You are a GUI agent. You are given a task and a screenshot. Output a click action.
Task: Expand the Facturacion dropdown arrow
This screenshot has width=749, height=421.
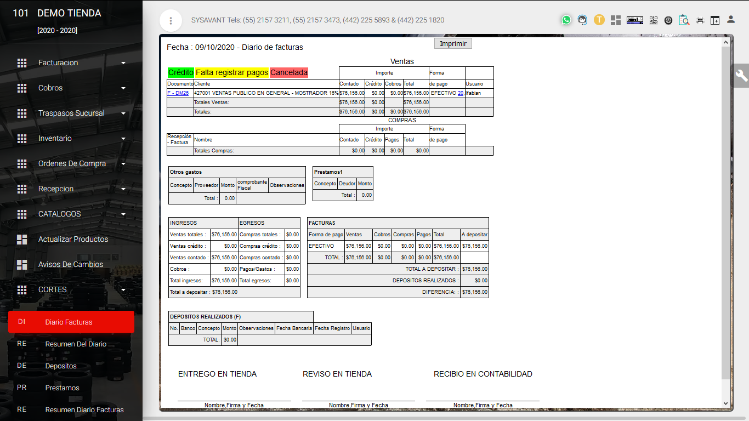(x=123, y=63)
